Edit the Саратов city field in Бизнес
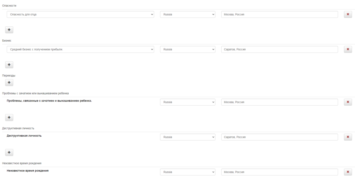 tap(279, 50)
